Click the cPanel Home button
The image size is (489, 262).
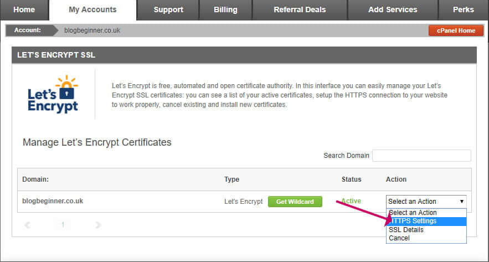(456, 30)
